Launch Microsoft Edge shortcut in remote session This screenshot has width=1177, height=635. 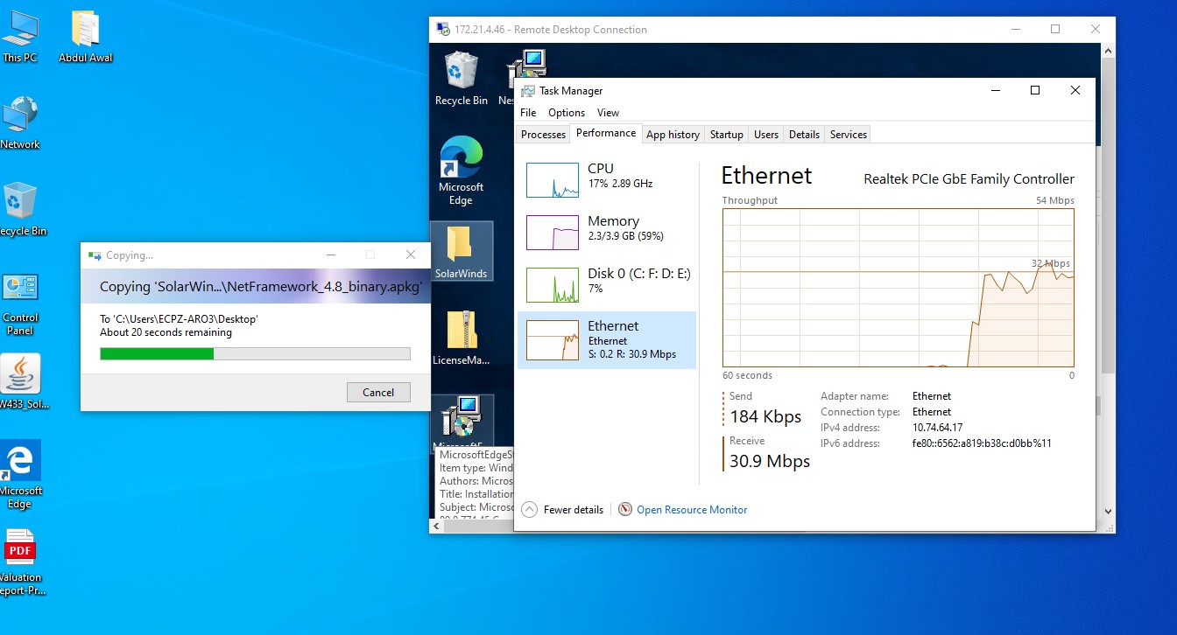coord(462,171)
